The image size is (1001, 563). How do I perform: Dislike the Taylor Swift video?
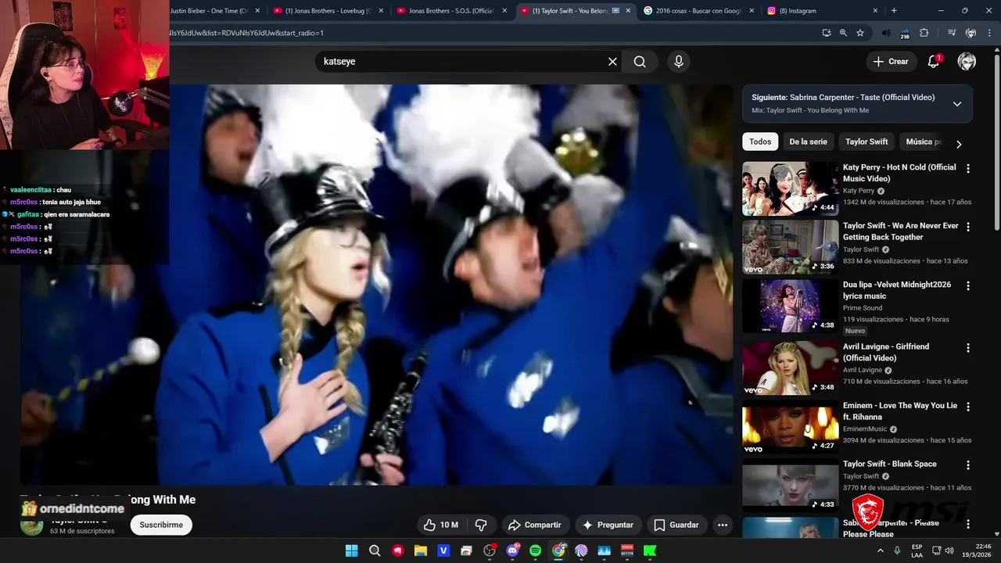[x=481, y=525]
